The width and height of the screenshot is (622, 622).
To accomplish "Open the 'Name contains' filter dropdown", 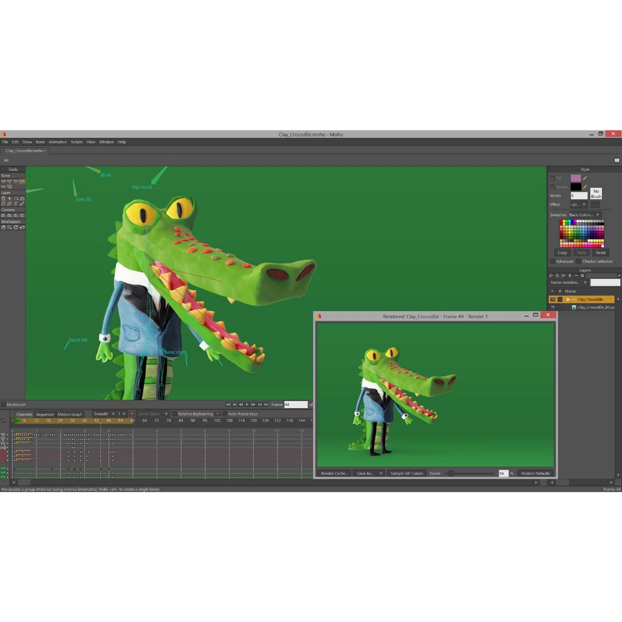I will point(569,282).
